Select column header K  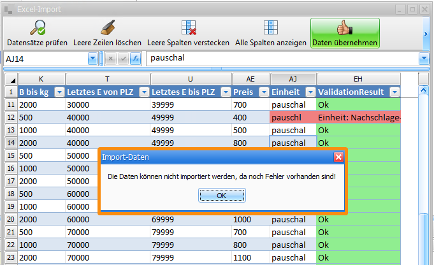[41, 79]
